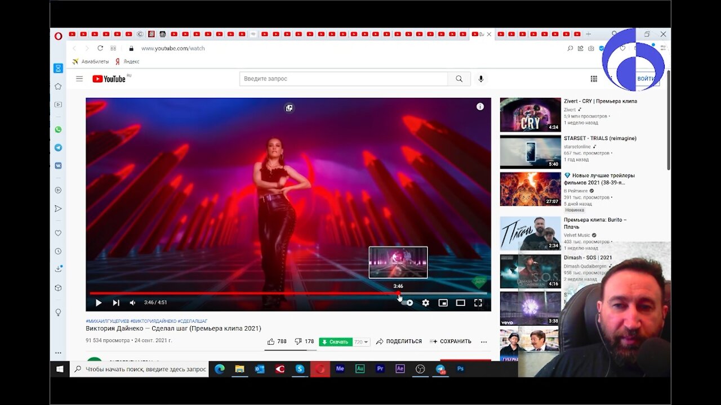The image size is (721, 405).
Task: Focus the Введите запрос search field
Action: click(344, 79)
